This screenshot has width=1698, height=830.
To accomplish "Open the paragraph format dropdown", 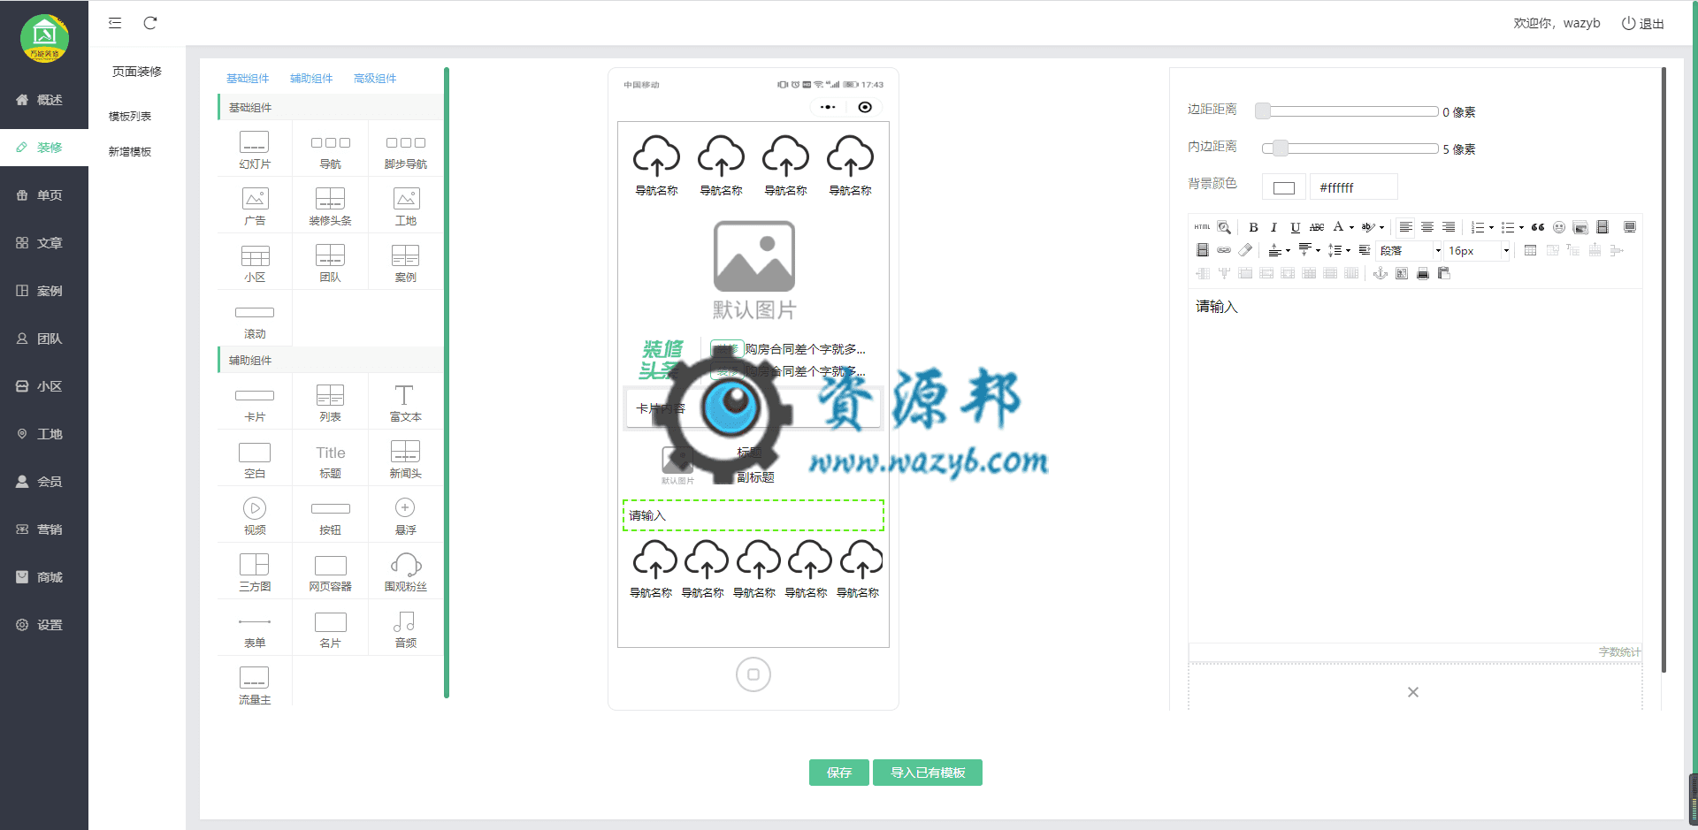I will pos(1408,250).
